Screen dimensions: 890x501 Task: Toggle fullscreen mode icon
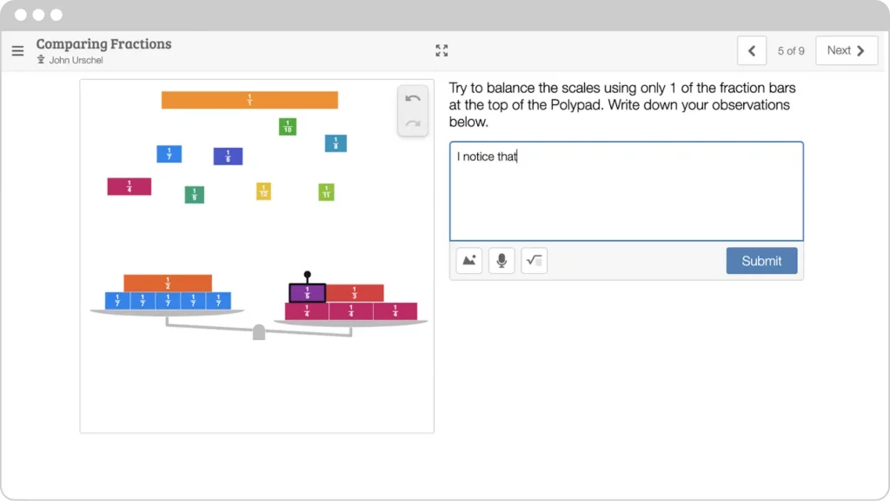pos(442,50)
